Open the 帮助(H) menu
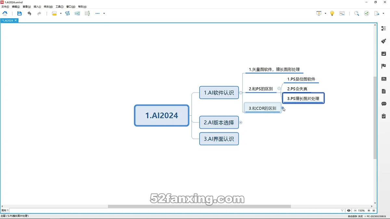The height and width of the screenshot is (219, 390). (x=82, y=6)
